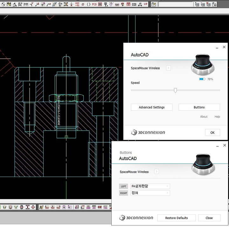Screen dimensions: 229x227
Task: Adjust the Speed slider handle
Action: click(x=175, y=91)
